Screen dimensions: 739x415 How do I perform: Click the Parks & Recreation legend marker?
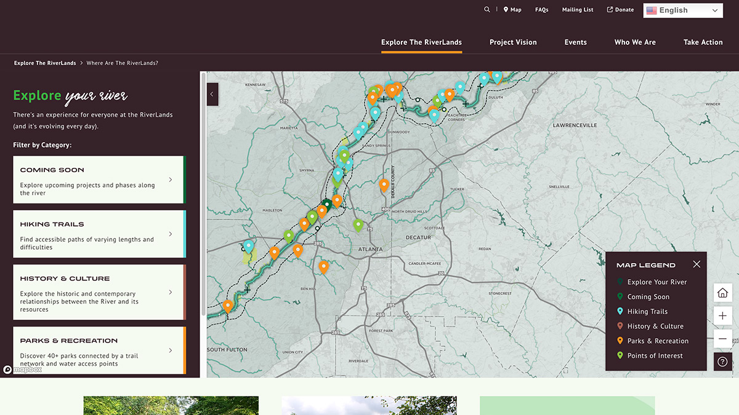pos(620,341)
